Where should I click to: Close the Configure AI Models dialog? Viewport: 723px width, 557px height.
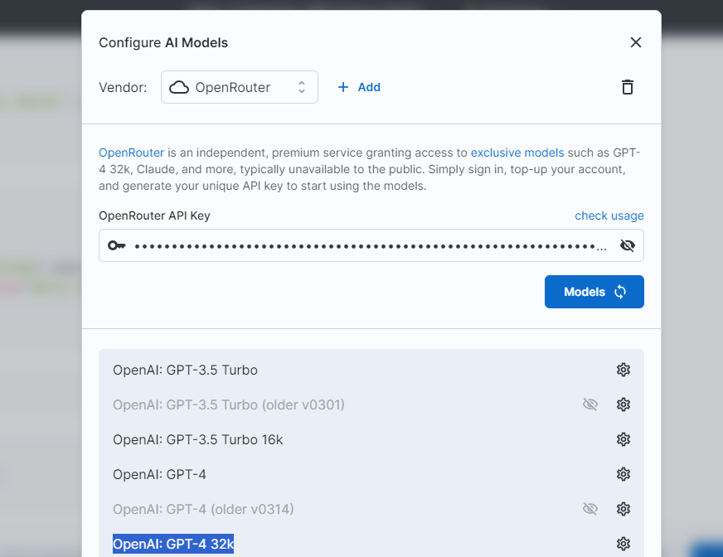click(636, 42)
